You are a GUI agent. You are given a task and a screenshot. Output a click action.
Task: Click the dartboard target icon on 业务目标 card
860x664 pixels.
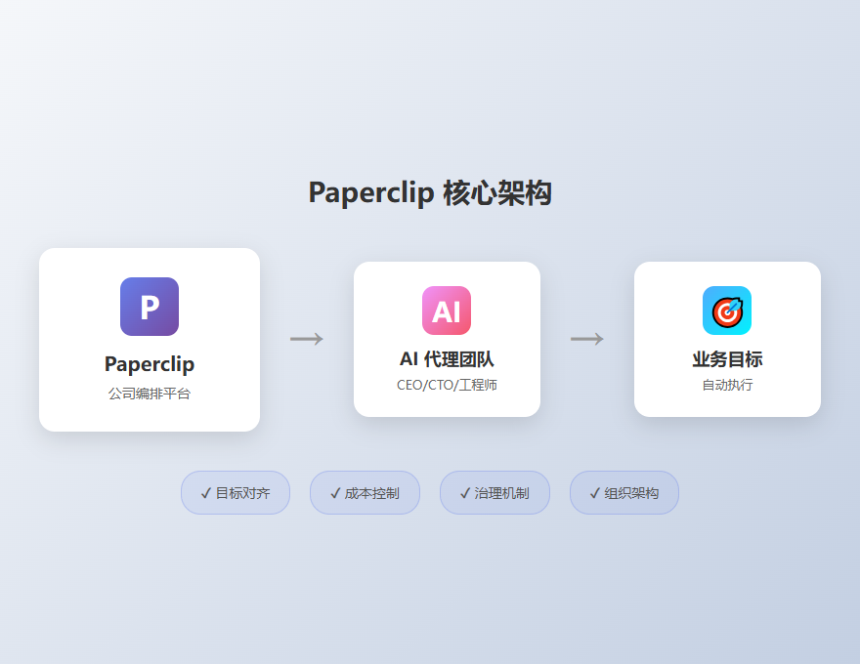point(727,310)
